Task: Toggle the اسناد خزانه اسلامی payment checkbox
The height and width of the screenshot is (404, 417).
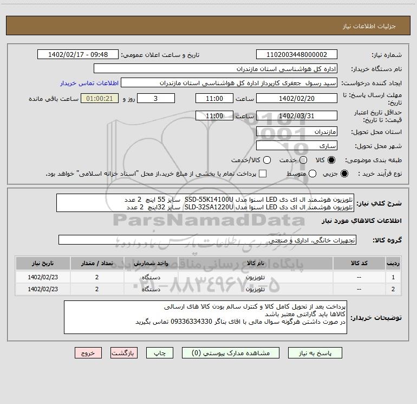Action: [x=263, y=174]
